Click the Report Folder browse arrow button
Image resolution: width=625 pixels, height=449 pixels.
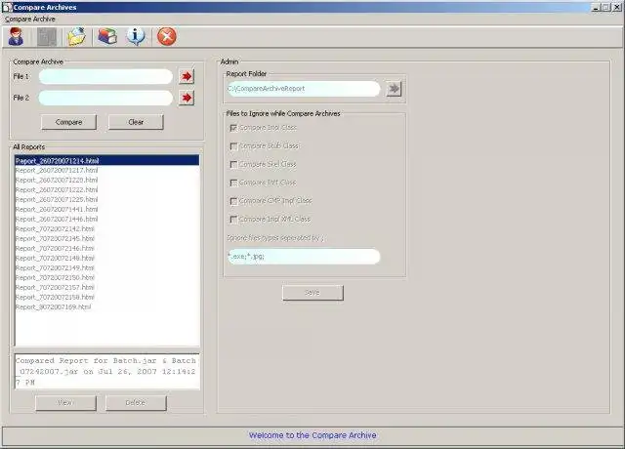coord(394,89)
